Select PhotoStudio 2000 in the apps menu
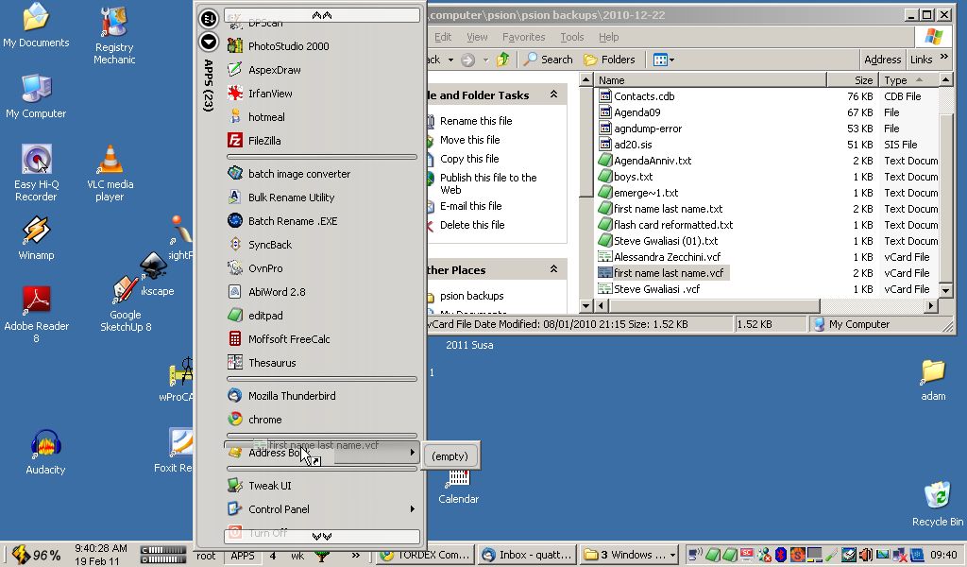This screenshot has height=567, width=967. click(x=288, y=46)
